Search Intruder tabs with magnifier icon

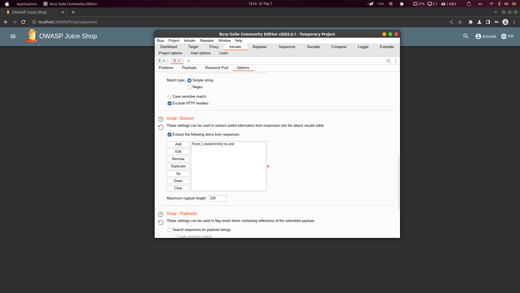point(389,61)
